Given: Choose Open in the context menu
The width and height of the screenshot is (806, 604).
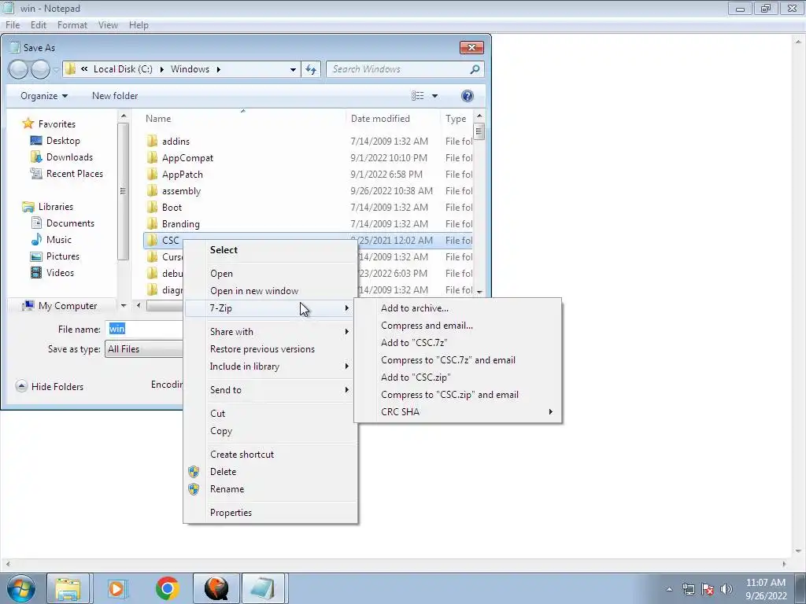Looking at the screenshot, I should [271, 274].
